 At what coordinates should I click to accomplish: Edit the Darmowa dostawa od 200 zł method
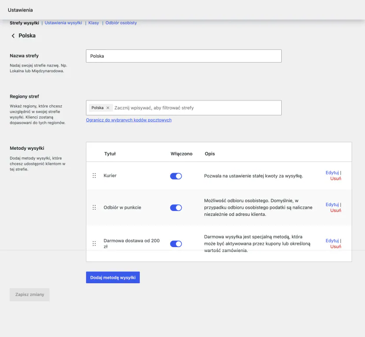pyautogui.click(x=332, y=241)
